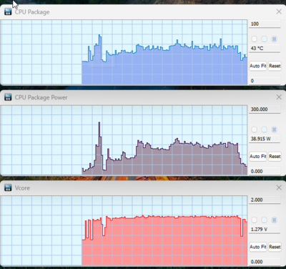
Task: Pick the light blue swatch in CPU Package Power
Action: 264,129
